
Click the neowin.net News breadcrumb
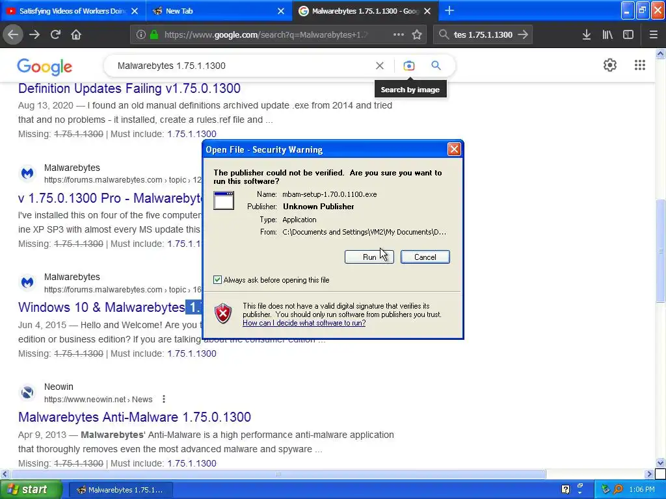[98, 400]
